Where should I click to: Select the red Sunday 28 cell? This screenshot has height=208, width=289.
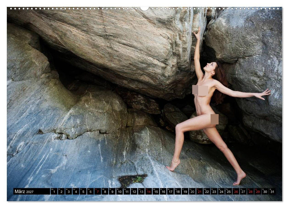click(x=251, y=191)
